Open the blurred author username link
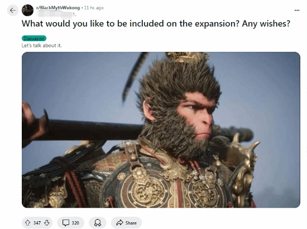This screenshot has width=307, height=229. (56, 14)
